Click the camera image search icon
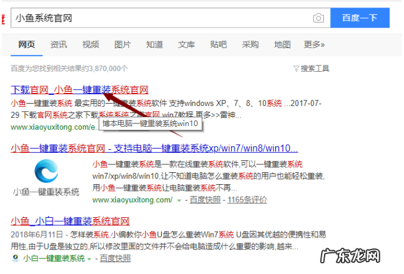404x274 pixels. click(x=318, y=18)
